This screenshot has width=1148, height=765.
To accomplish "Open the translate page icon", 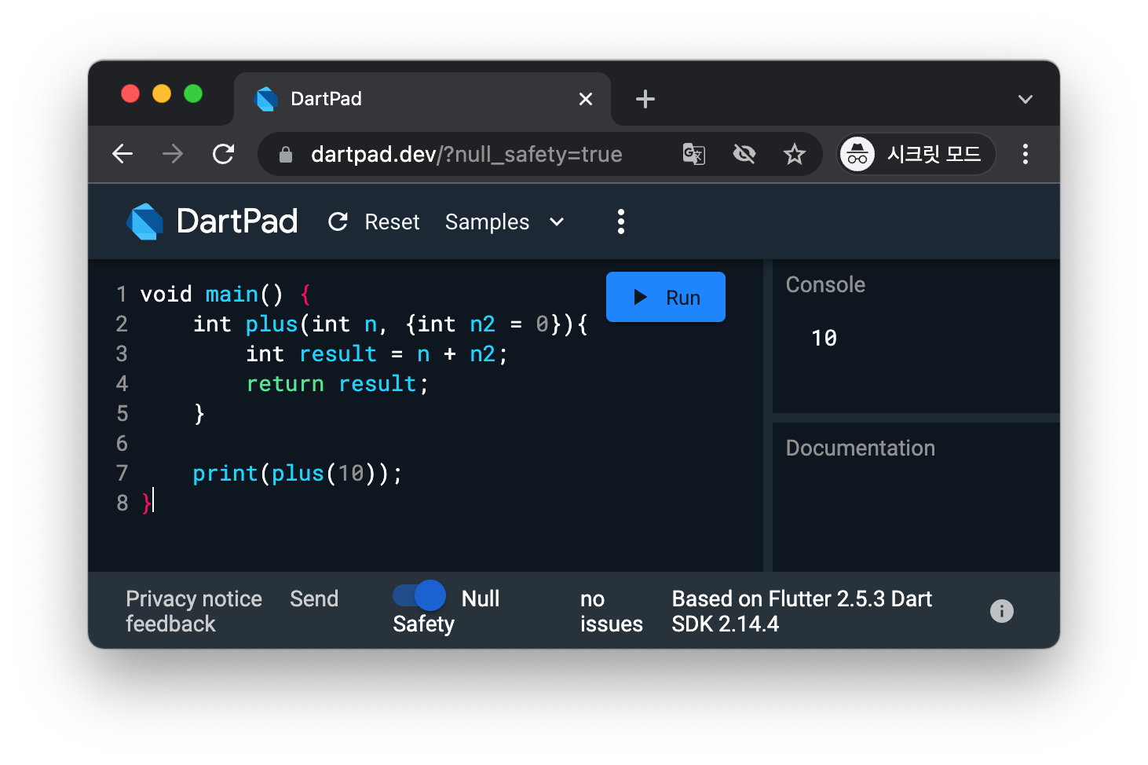I will pos(694,154).
